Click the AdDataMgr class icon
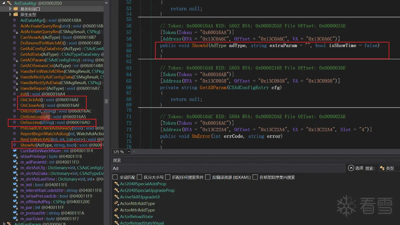The height and width of the screenshot is (225, 400). pyautogui.click(x=9, y=3)
